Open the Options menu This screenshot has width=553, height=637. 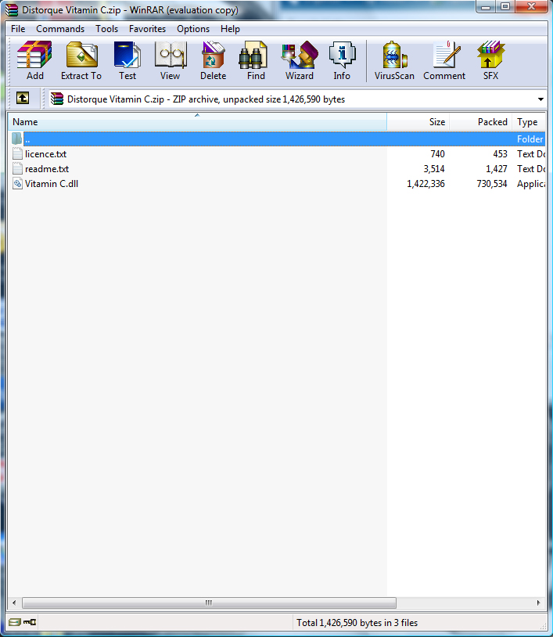[x=193, y=29]
